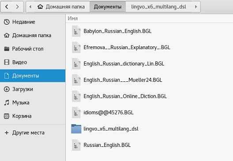The image size is (233, 161).
Task: Click the Загрузки download icon
Action: [7, 89]
